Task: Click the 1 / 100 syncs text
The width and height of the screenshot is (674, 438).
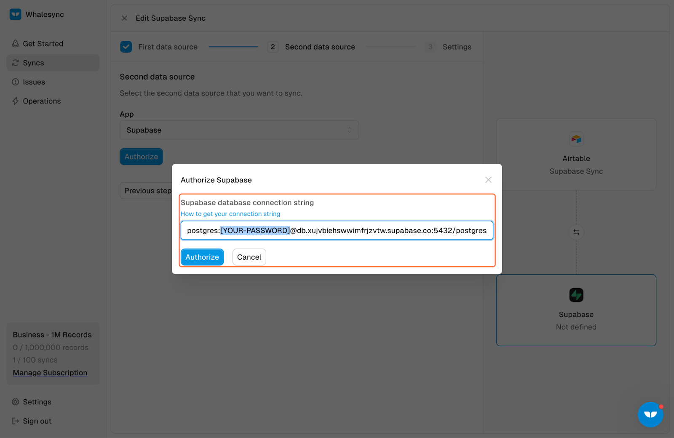Action: [35, 360]
